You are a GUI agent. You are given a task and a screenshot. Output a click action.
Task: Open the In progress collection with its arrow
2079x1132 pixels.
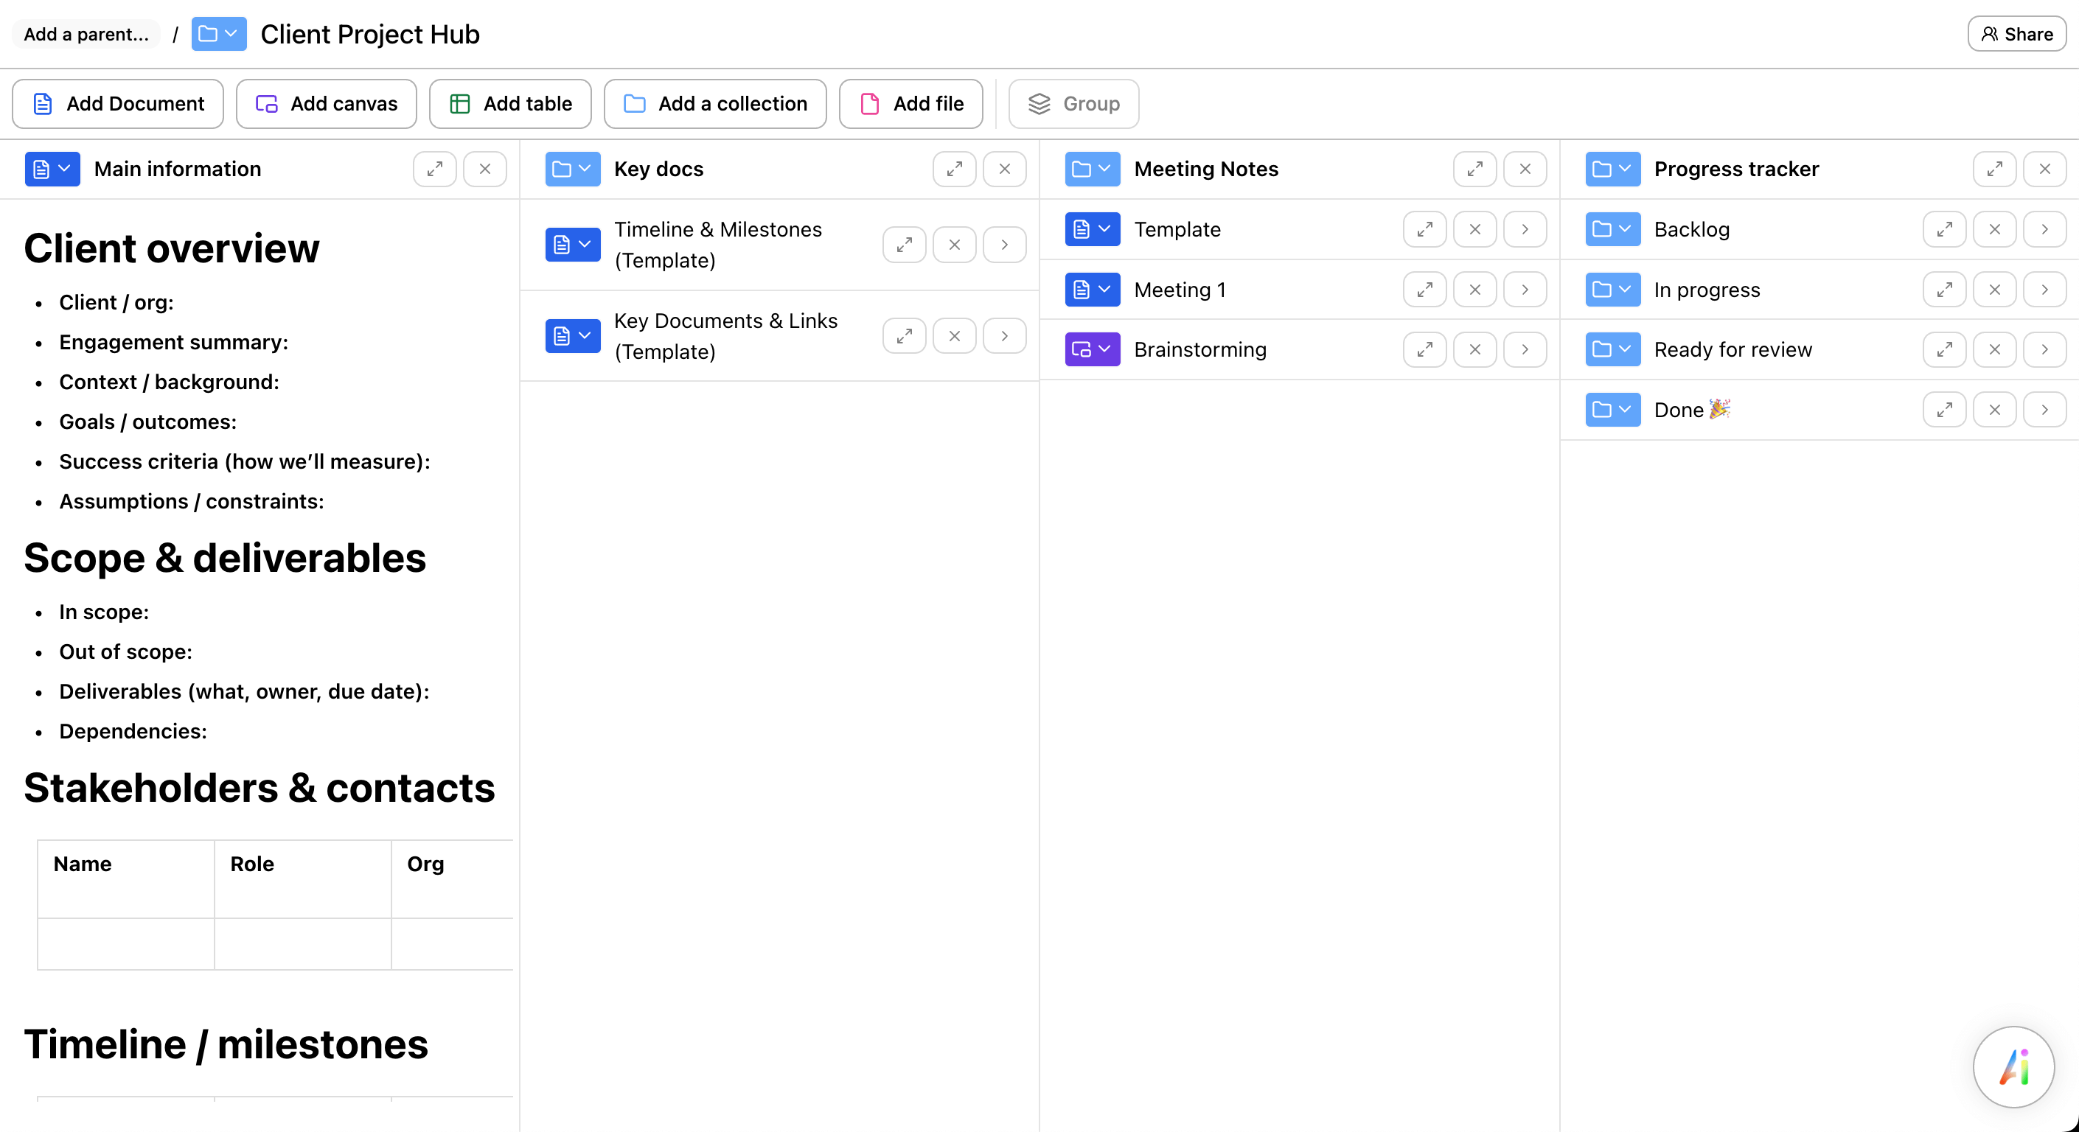[2044, 289]
